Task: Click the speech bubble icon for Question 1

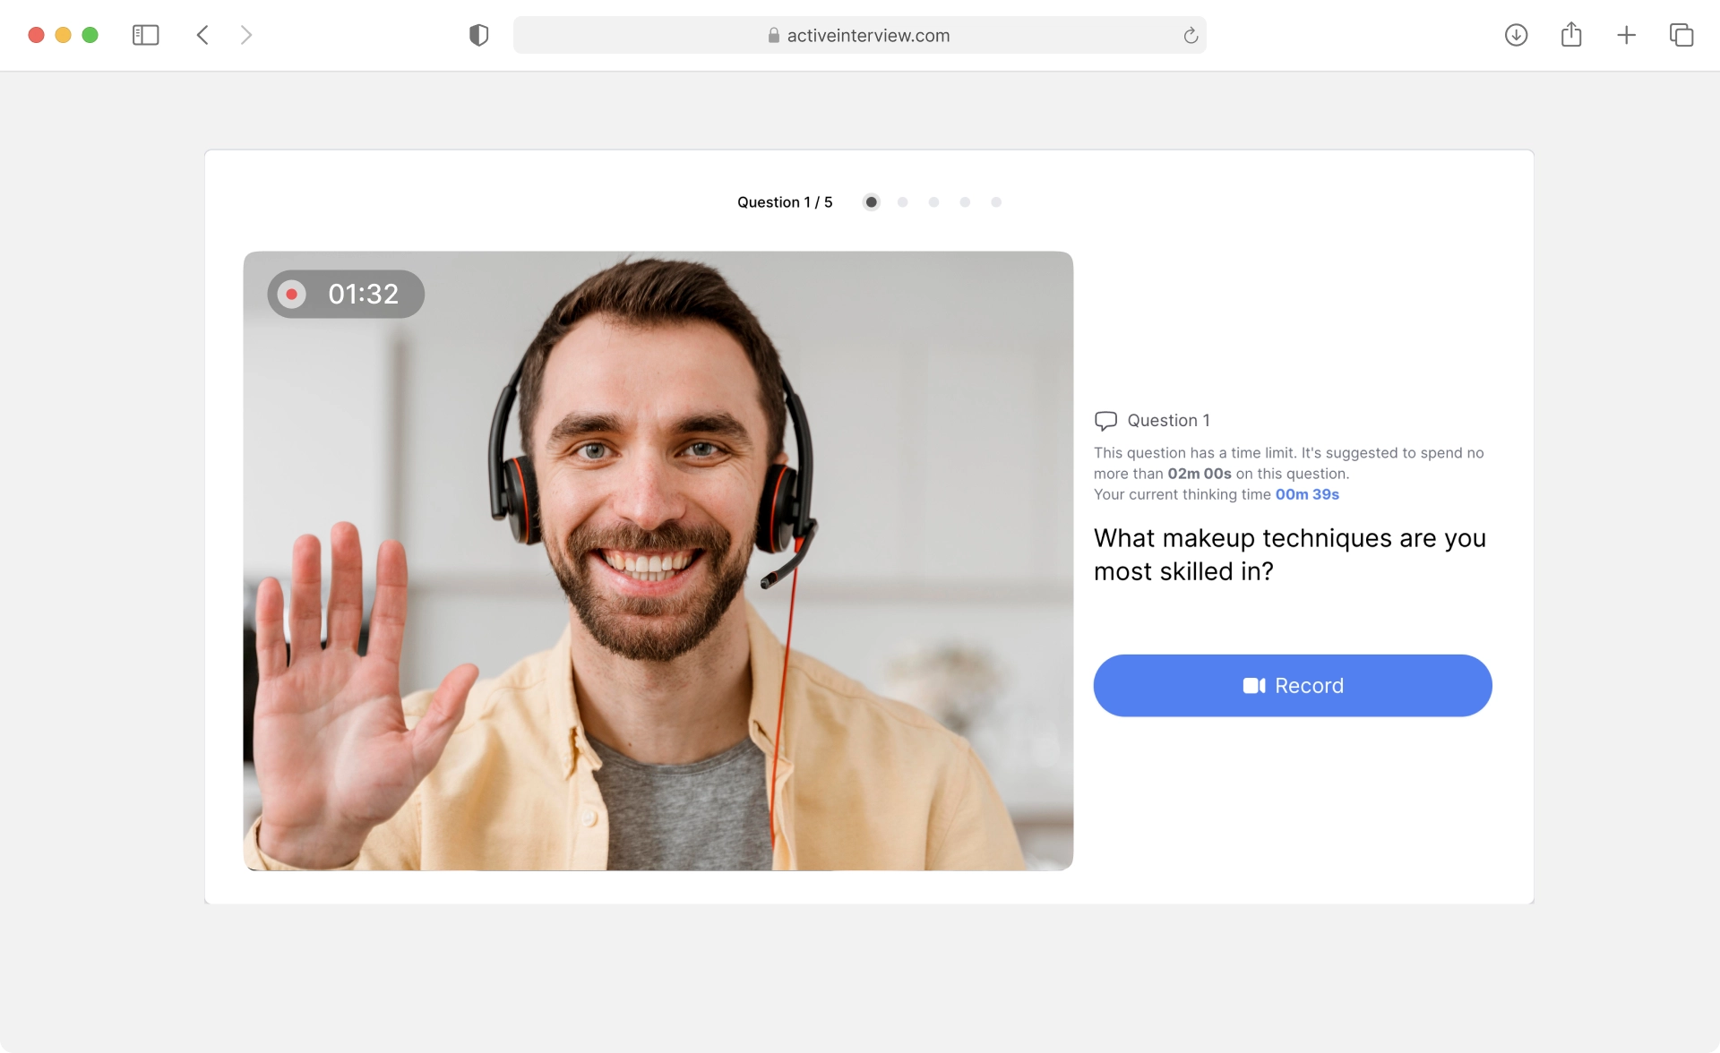Action: pos(1105,420)
